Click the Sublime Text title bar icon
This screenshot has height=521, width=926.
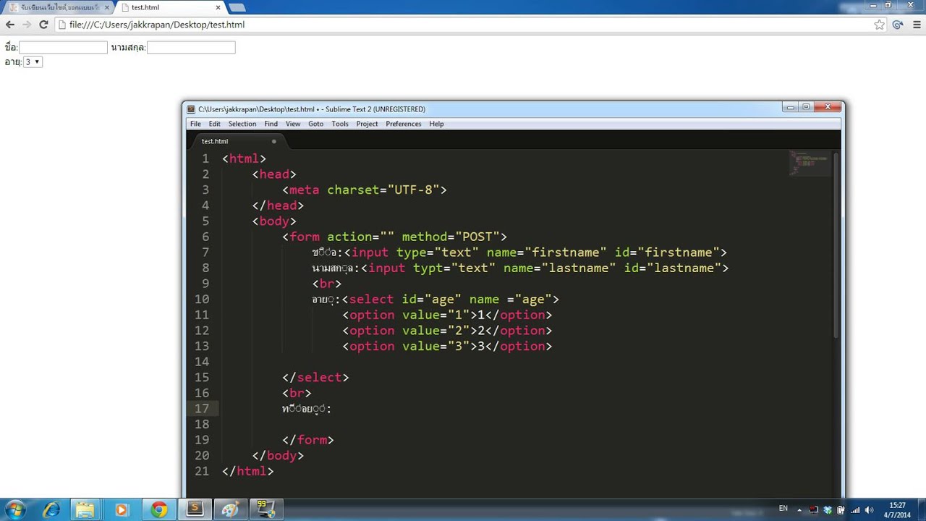(x=191, y=109)
